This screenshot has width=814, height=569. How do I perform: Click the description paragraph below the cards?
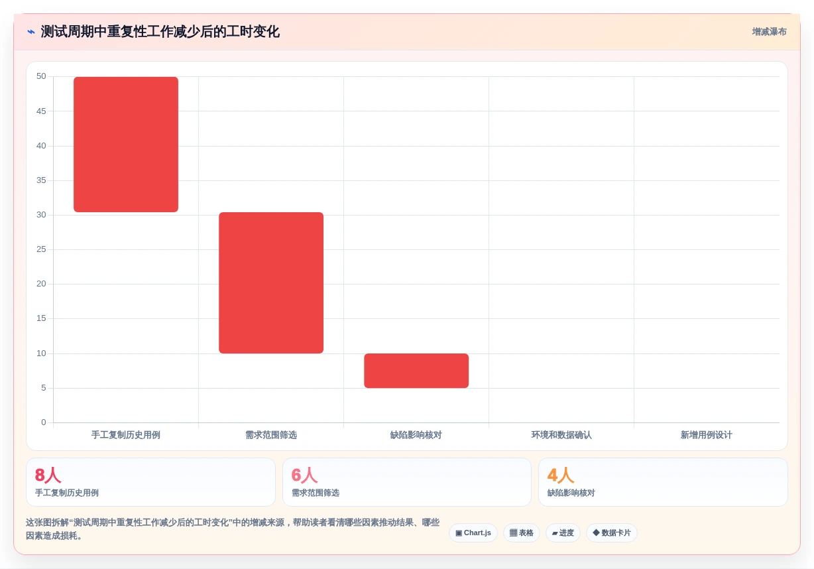233,529
